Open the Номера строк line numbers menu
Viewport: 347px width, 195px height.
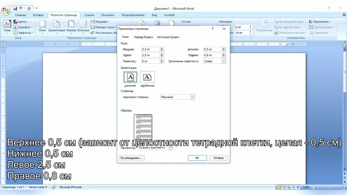tap(103, 27)
